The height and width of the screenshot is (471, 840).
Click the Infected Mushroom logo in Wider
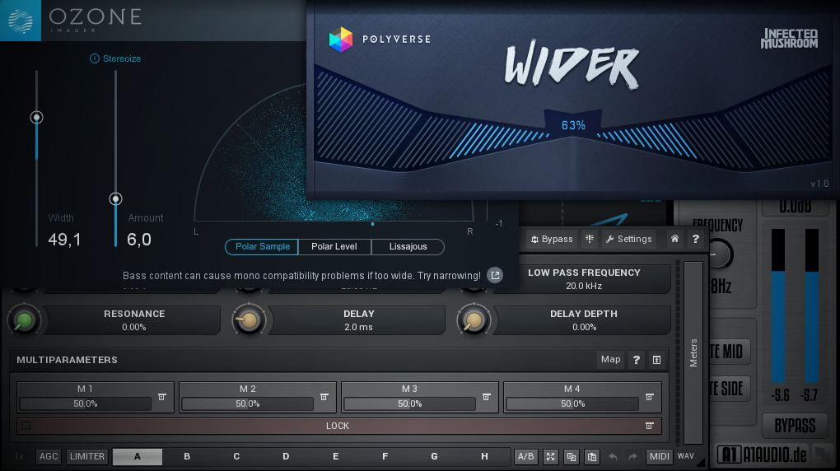[789, 39]
